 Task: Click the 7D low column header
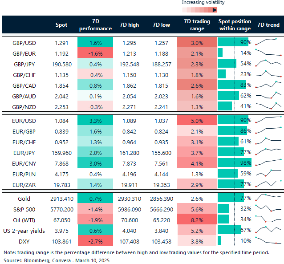point(161,25)
